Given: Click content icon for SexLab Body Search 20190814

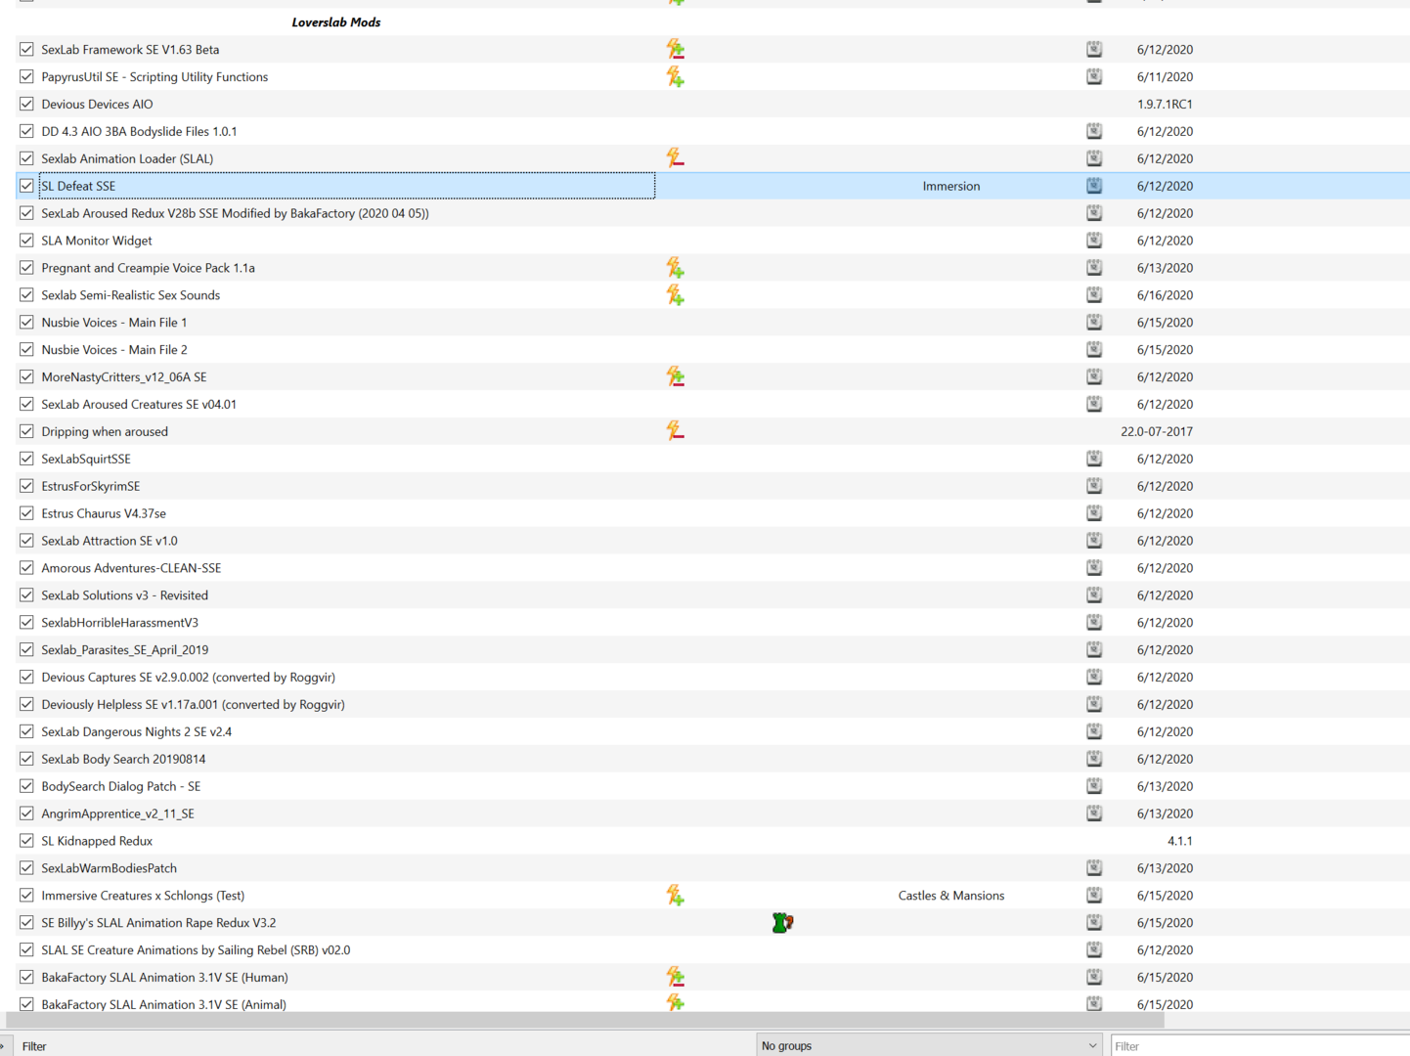Looking at the screenshot, I should 1094,759.
